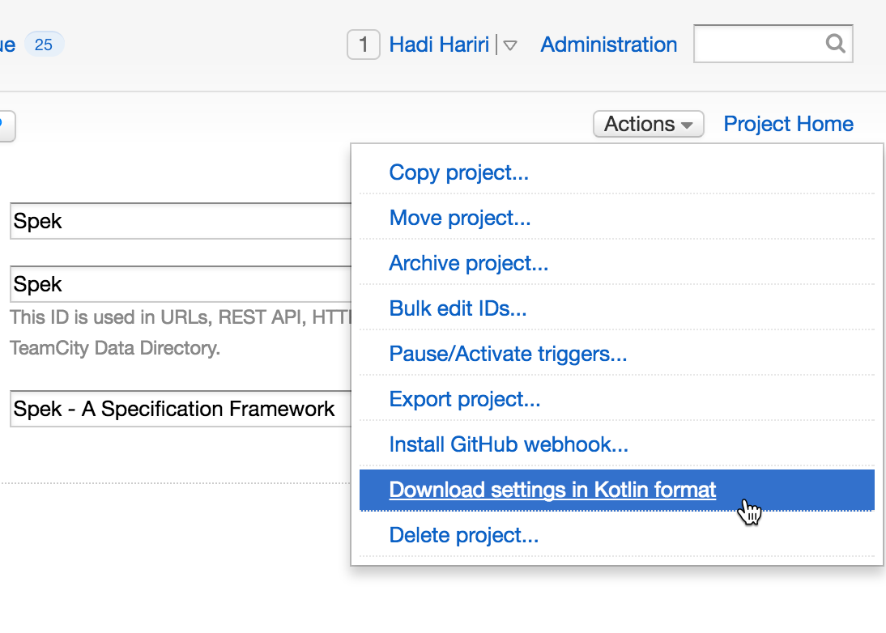The height and width of the screenshot is (633, 886).
Task: Click the project name field containing Spek
Action: (x=181, y=221)
